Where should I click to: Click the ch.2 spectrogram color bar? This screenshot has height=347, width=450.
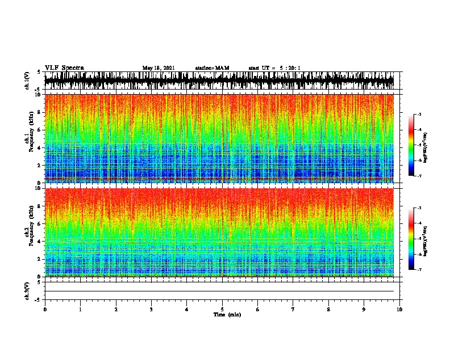click(x=411, y=239)
